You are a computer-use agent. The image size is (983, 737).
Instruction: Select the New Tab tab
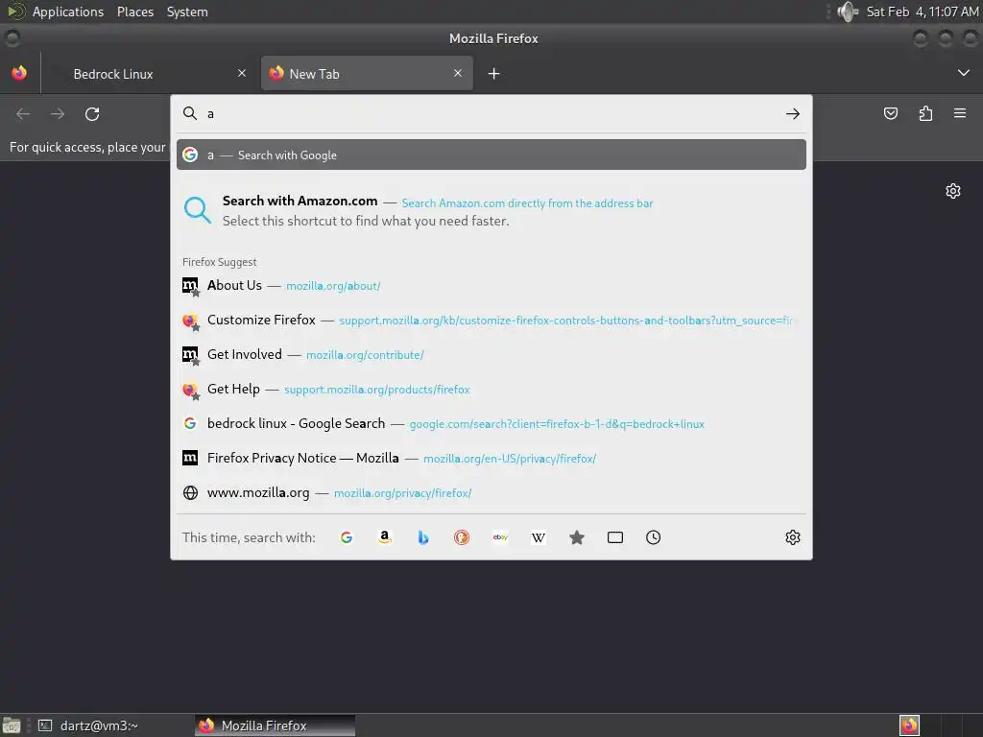[x=367, y=73]
